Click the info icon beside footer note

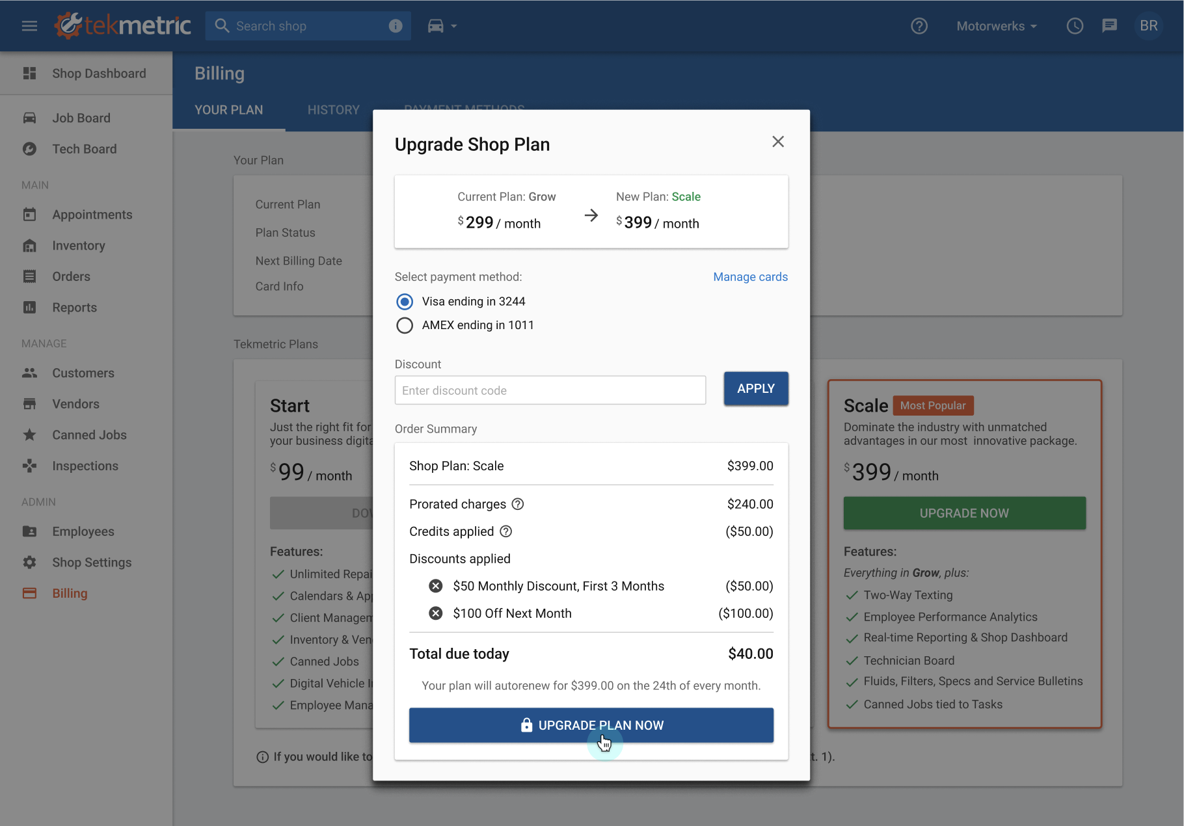click(263, 757)
